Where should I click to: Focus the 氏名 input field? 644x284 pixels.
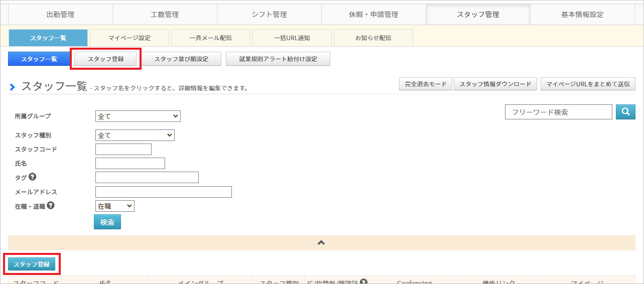[130, 163]
